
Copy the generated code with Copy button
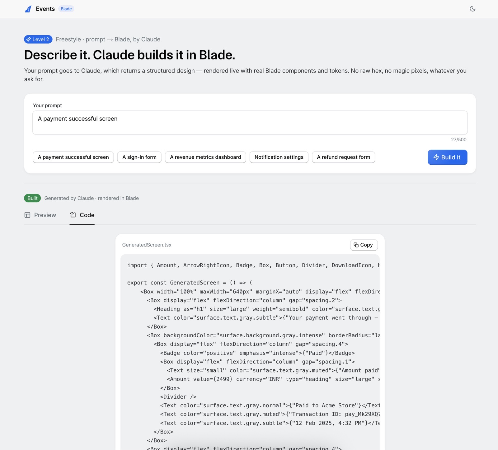[364, 245]
